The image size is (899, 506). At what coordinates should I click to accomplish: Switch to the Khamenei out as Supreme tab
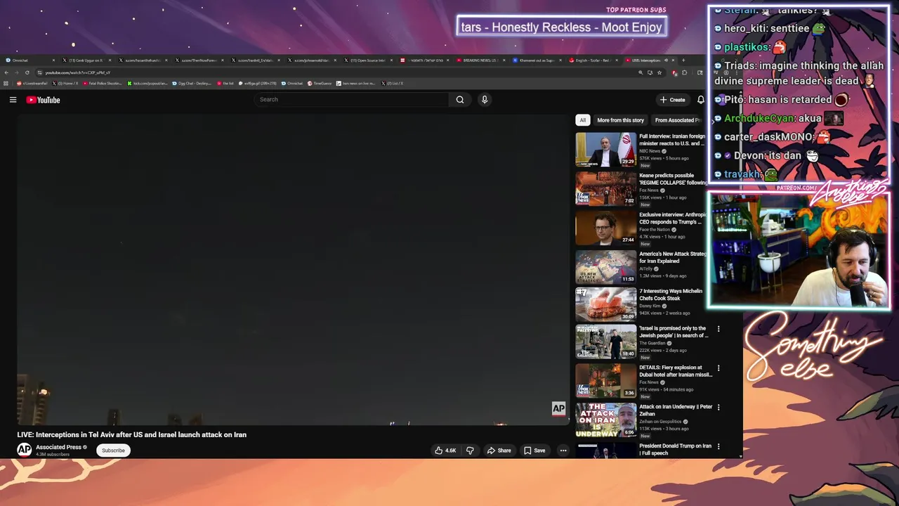point(537,60)
